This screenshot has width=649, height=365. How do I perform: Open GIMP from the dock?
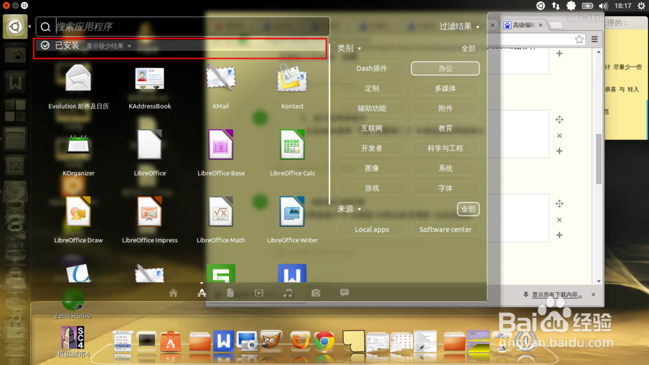point(271,340)
